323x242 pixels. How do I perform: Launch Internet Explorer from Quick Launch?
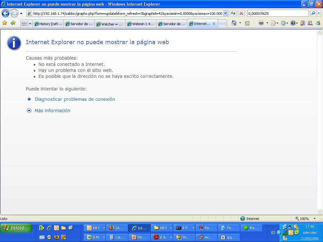point(49,228)
